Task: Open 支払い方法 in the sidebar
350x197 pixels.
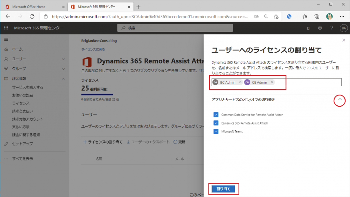Action: [x=21, y=127]
